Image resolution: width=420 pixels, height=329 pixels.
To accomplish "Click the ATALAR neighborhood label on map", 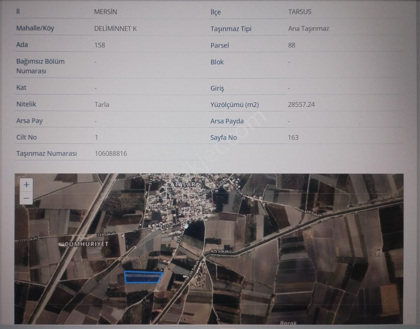I will (183, 184).
